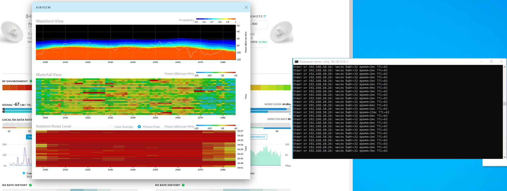Select the Hour Average radio button
The width and height of the screenshot is (507, 191).
111,127
